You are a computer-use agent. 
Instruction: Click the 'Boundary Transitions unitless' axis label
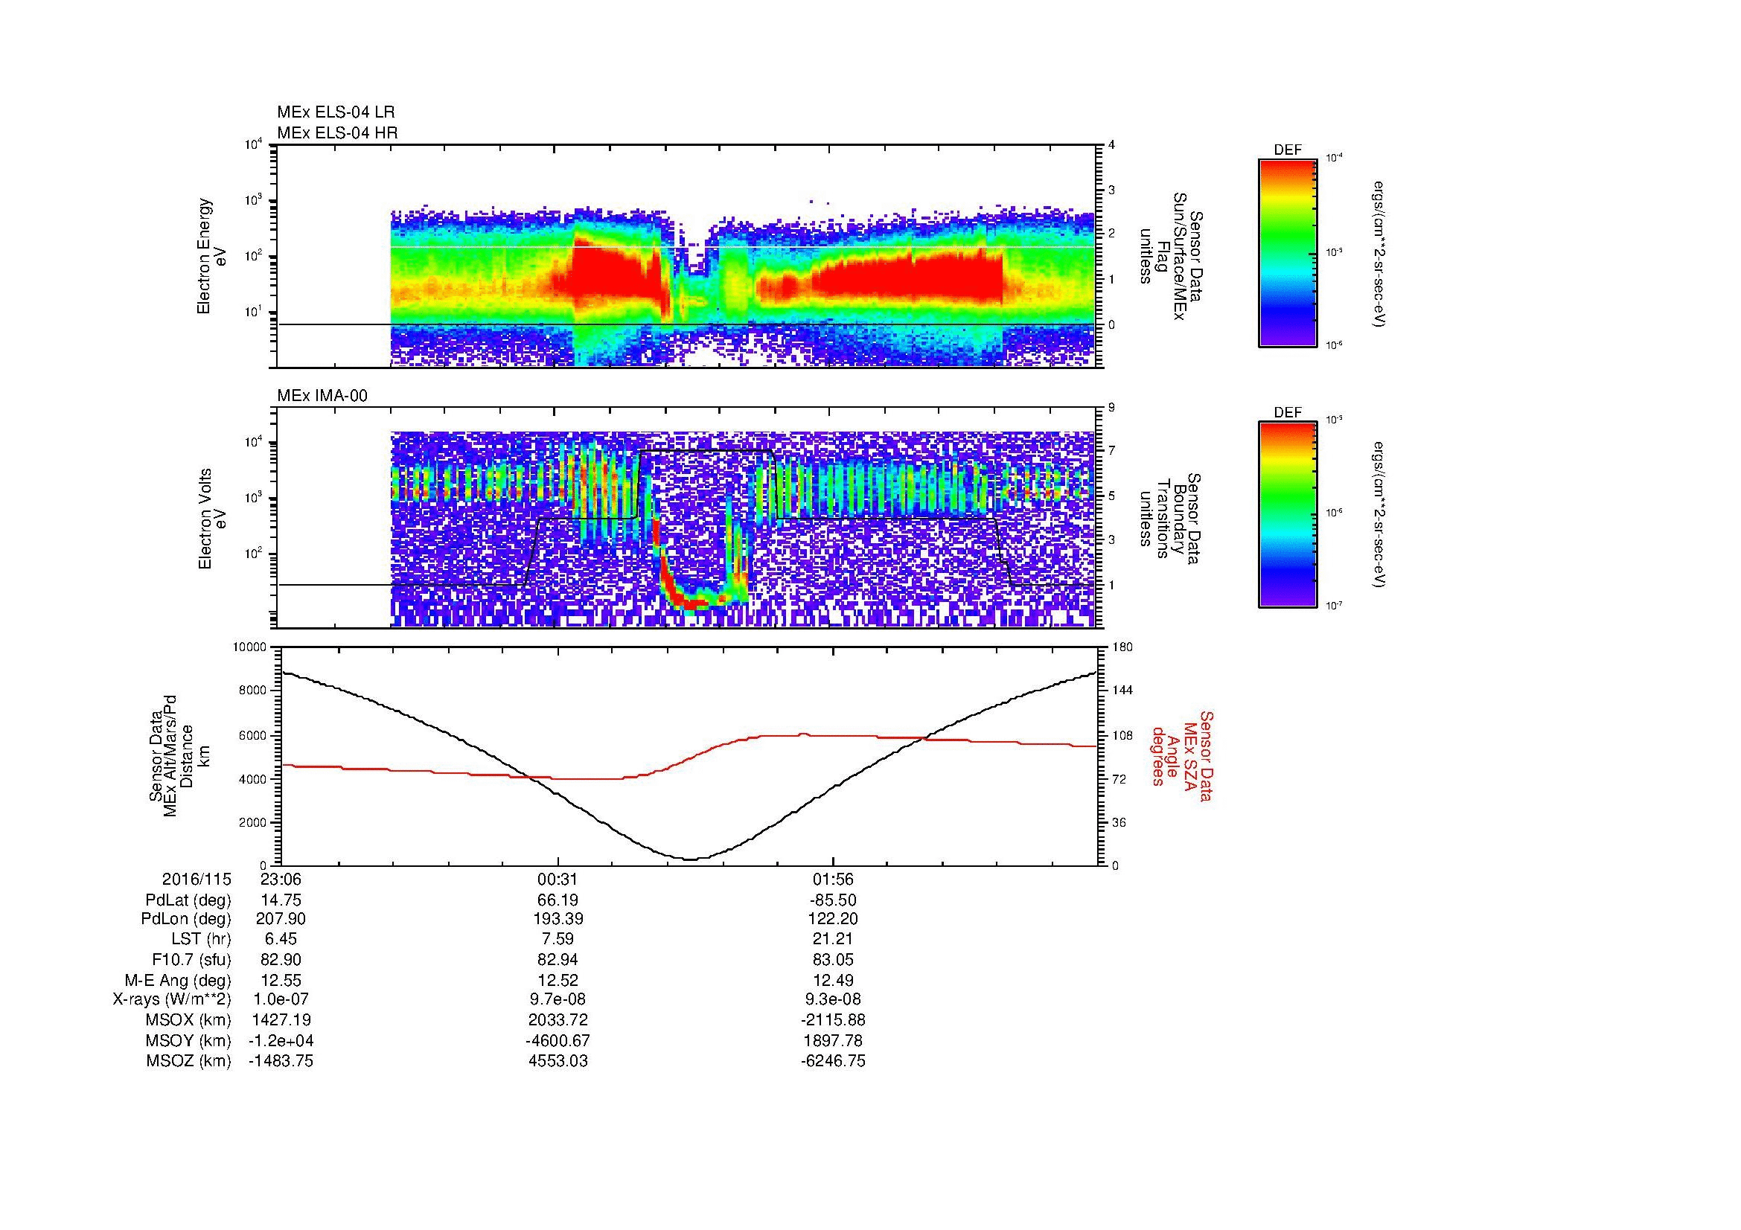coord(1169,519)
